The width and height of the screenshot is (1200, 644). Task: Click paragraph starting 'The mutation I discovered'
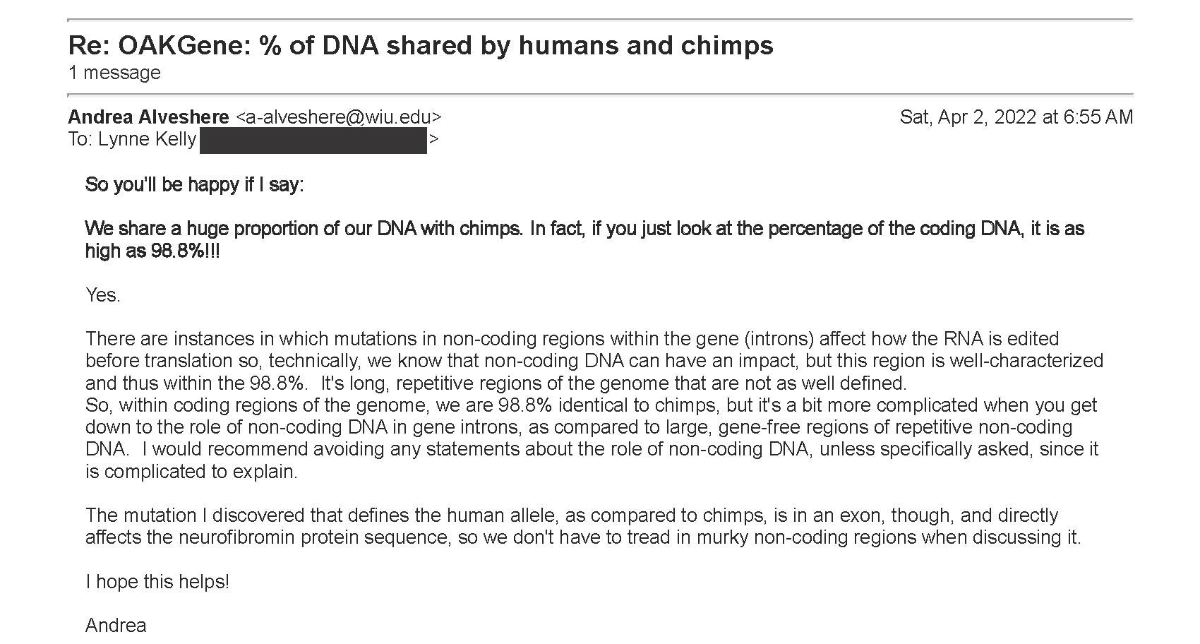coord(583,526)
